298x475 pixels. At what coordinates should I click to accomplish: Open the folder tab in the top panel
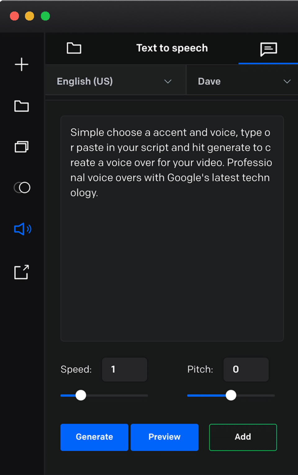74,48
